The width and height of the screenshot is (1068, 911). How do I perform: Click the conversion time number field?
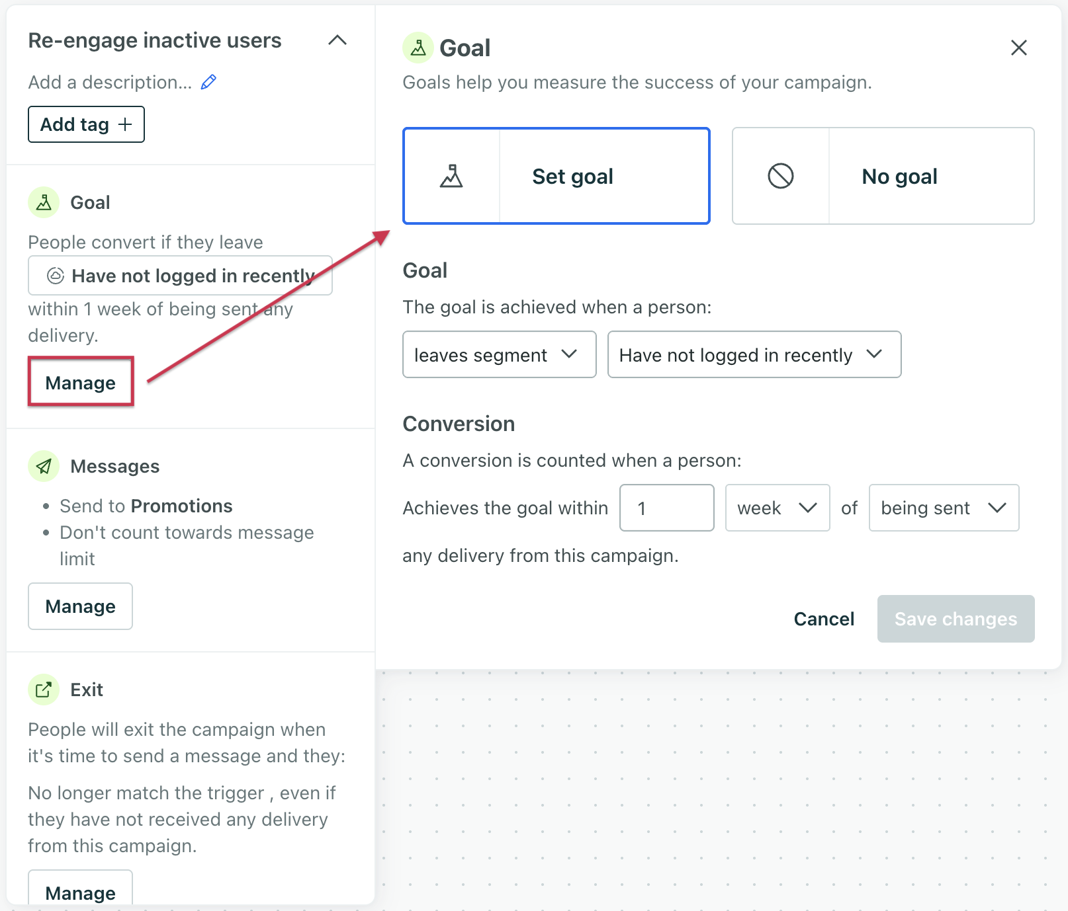pyautogui.click(x=667, y=508)
